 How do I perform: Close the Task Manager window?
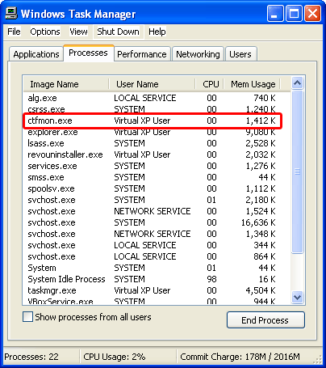312,13
